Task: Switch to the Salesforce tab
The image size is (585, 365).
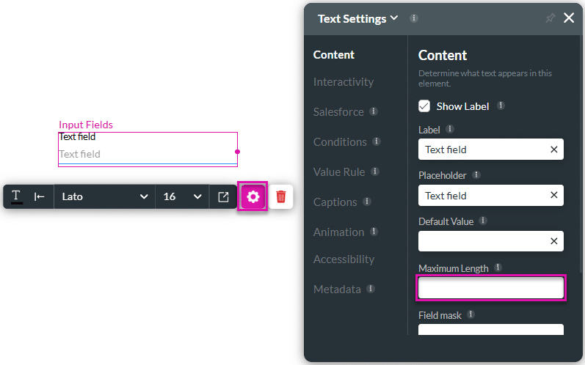Action: tap(338, 112)
